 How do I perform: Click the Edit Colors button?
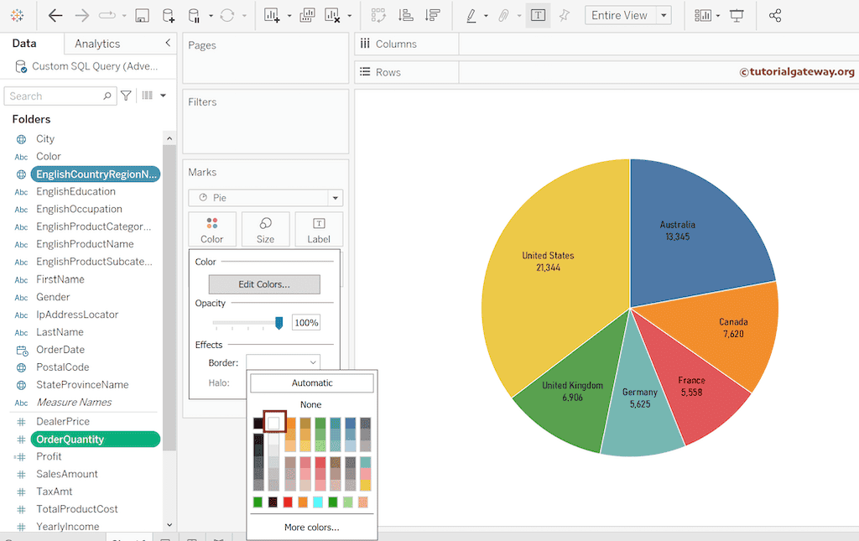[264, 284]
